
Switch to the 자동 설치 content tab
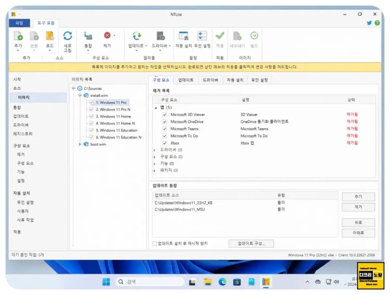(x=235, y=80)
